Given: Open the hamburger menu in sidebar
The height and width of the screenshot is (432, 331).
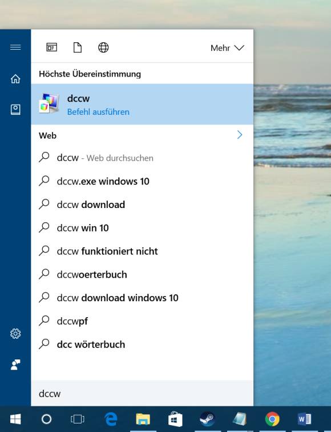Looking at the screenshot, I should coord(15,47).
